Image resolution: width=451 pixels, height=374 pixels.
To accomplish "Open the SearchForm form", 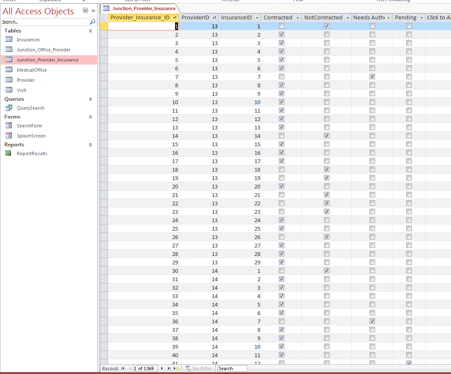I will tap(30, 126).
